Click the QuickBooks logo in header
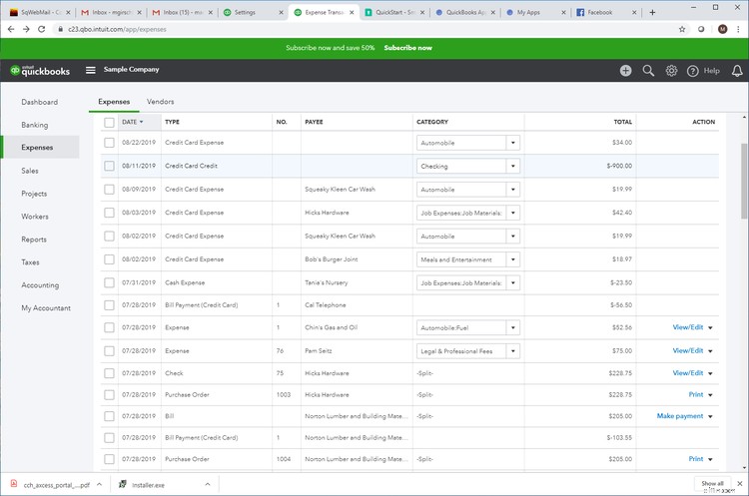The height and width of the screenshot is (496, 749). [40, 70]
